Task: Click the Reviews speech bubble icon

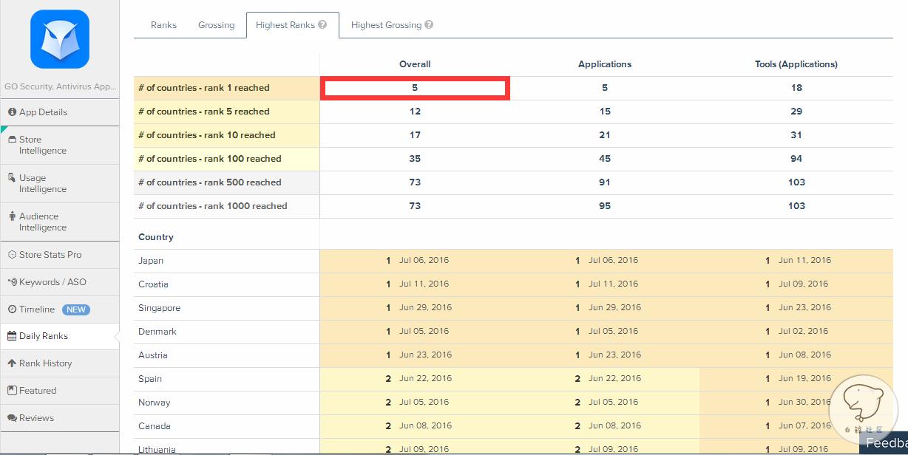Action: [12, 418]
